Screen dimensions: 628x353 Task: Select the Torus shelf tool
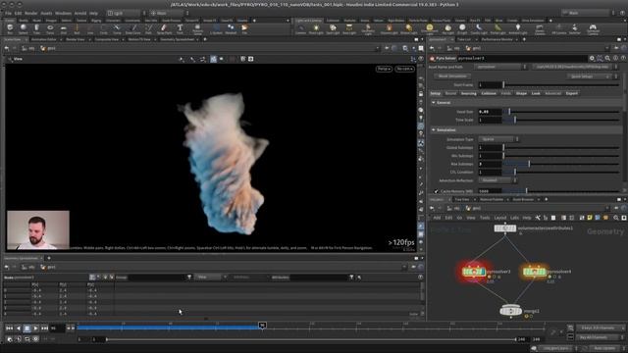pos(50,28)
